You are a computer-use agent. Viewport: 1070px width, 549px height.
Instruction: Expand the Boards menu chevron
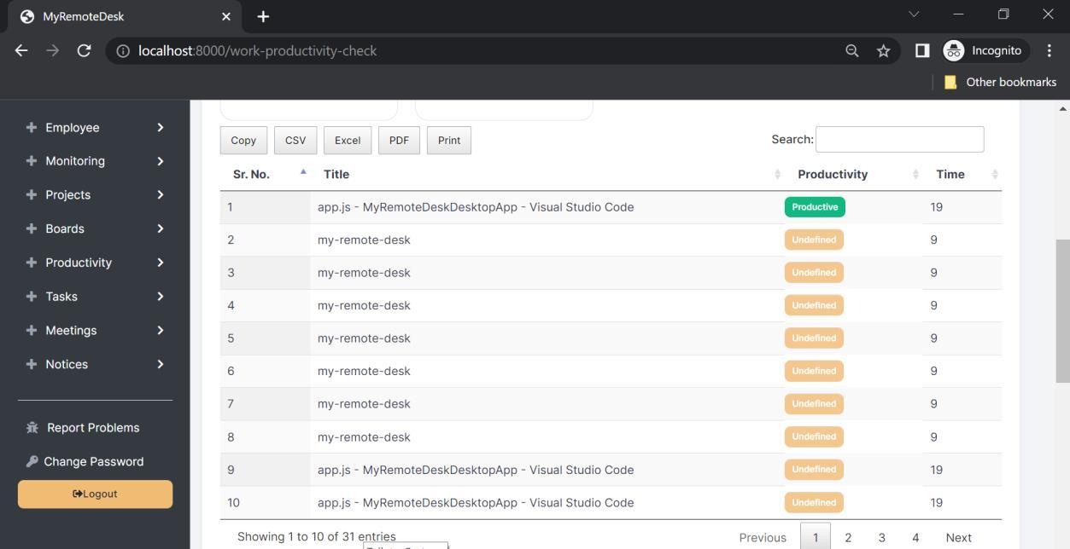coord(160,229)
